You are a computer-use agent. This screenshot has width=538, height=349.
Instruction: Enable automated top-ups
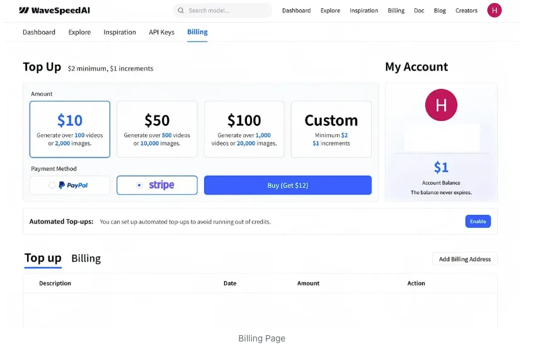click(x=478, y=221)
